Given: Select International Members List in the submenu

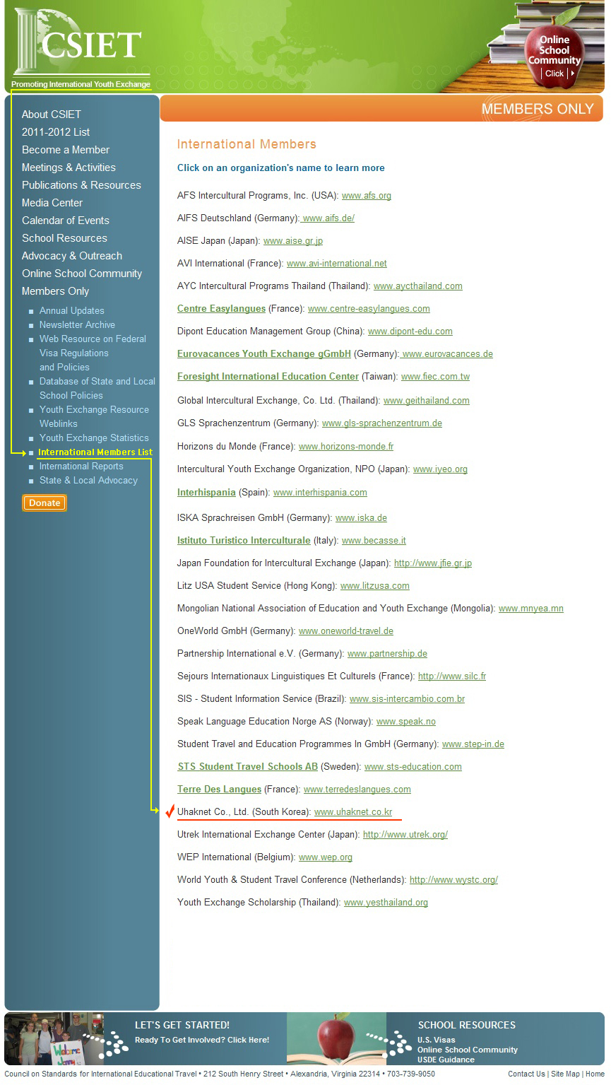Looking at the screenshot, I should point(95,452).
